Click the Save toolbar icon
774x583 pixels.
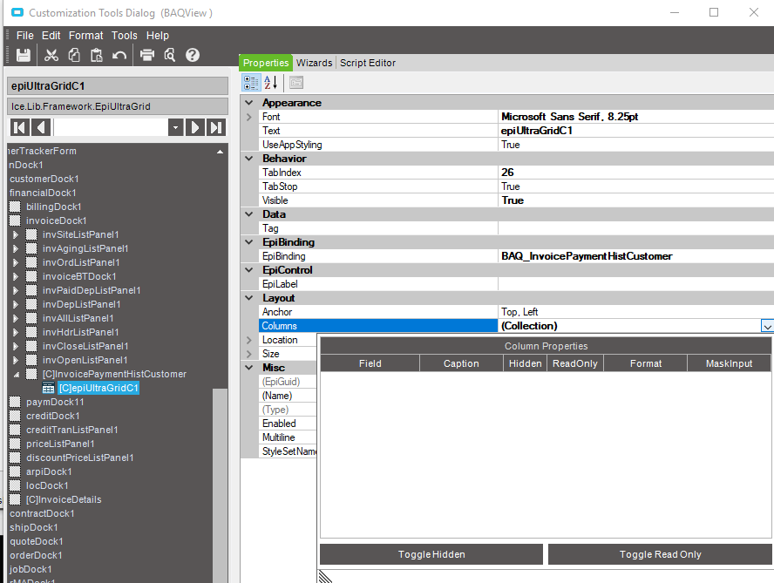point(24,55)
